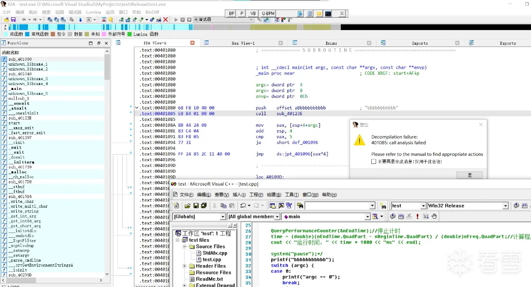Collapse the Source Files tree node
This screenshot has width=531, height=287.
pos(185,247)
